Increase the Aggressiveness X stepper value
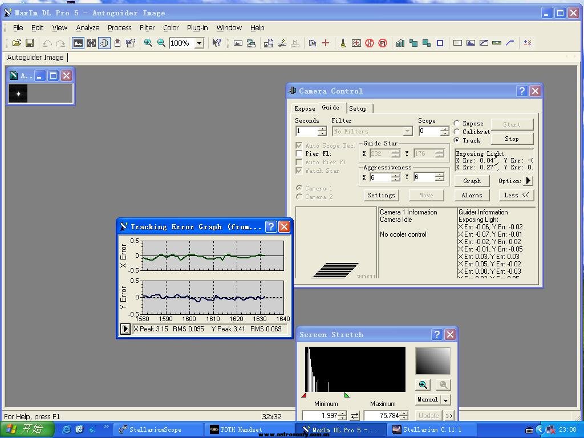 coord(396,175)
